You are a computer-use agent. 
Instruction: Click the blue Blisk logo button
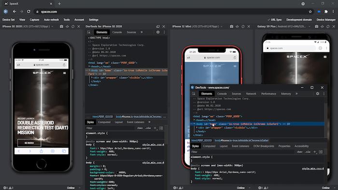click(x=6, y=12)
